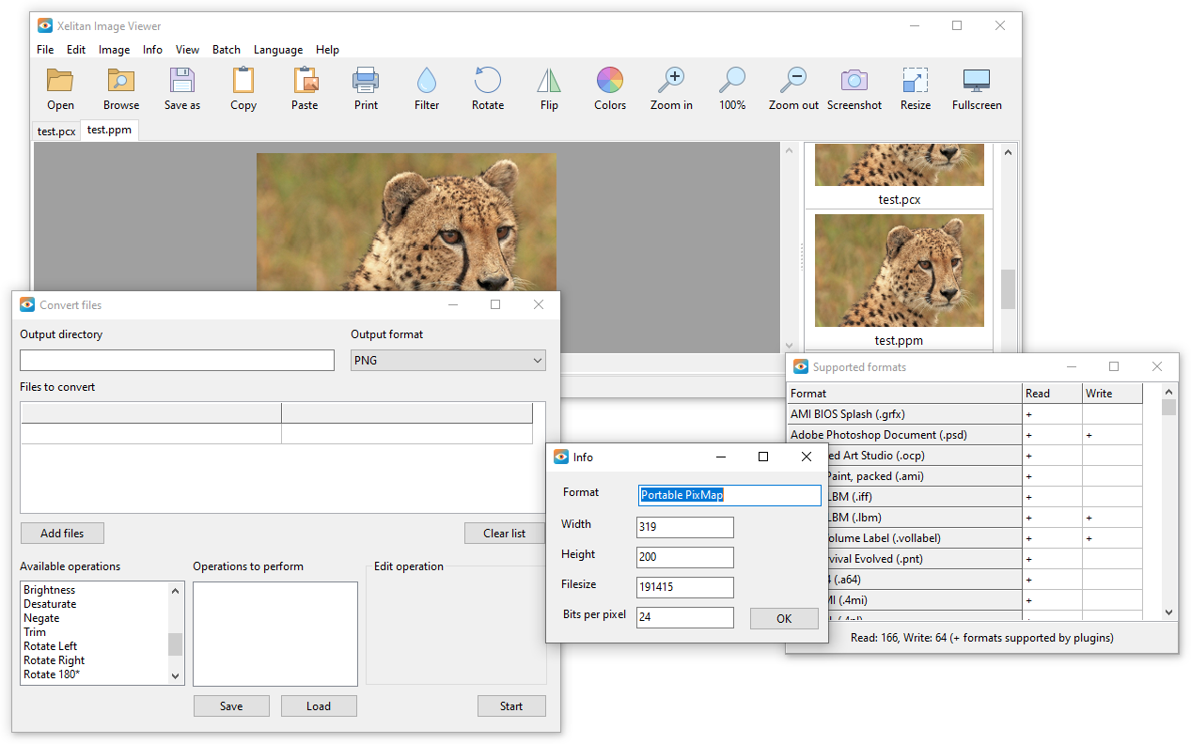The width and height of the screenshot is (1191, 744).
Task: Open the Colors wheel tool
Action: 610,82
